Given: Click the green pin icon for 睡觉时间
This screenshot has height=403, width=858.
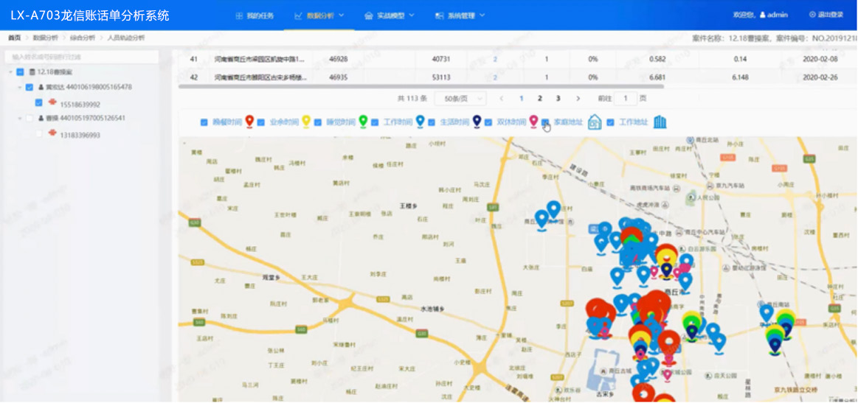Looking at the screenshot, I should coord(363,122).
